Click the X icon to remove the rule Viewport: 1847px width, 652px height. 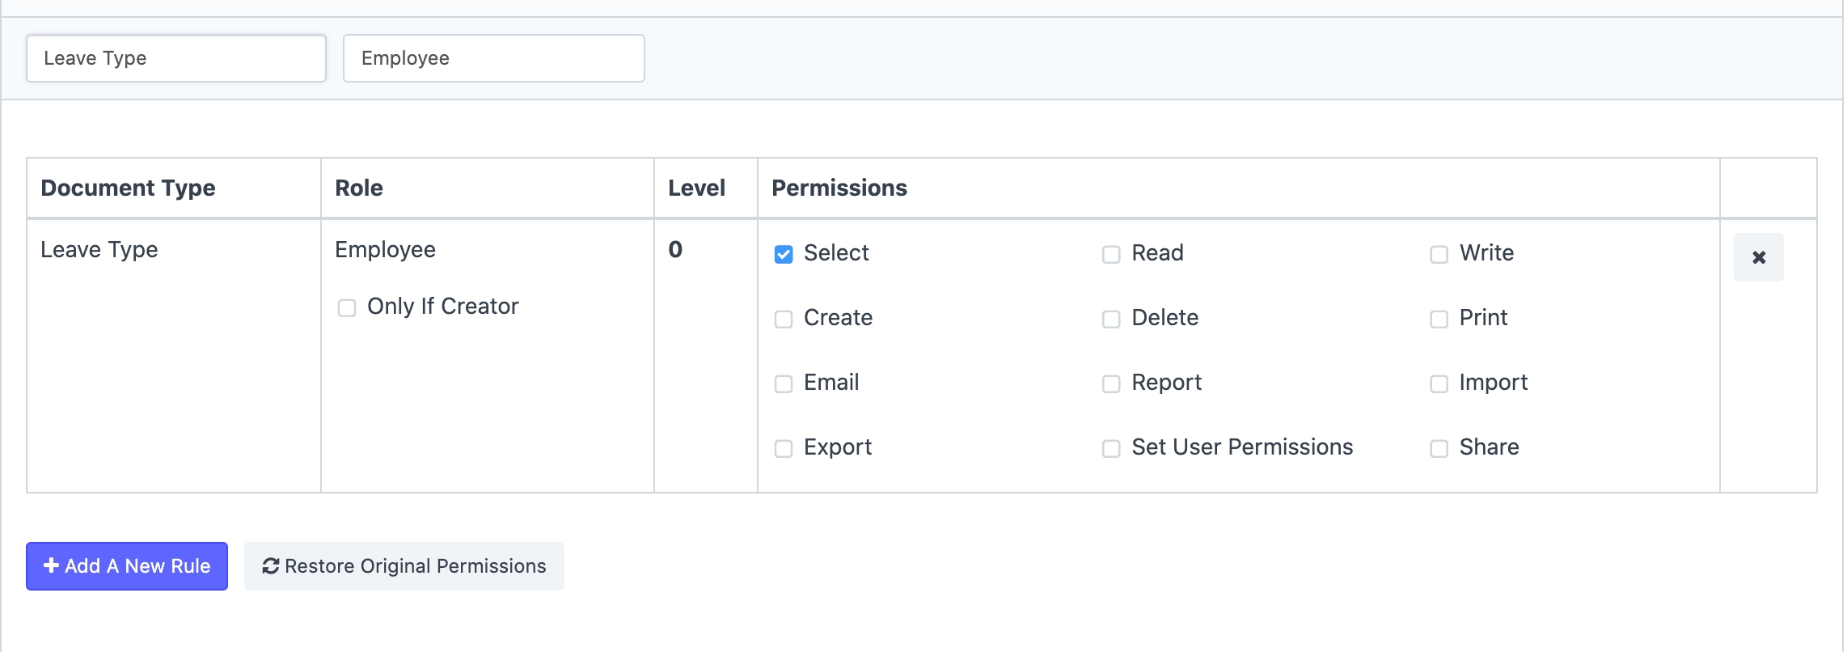[x=1758, y=257]
